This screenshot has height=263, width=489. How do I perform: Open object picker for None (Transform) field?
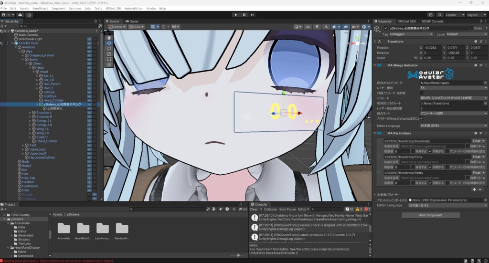tap(485, 103)
